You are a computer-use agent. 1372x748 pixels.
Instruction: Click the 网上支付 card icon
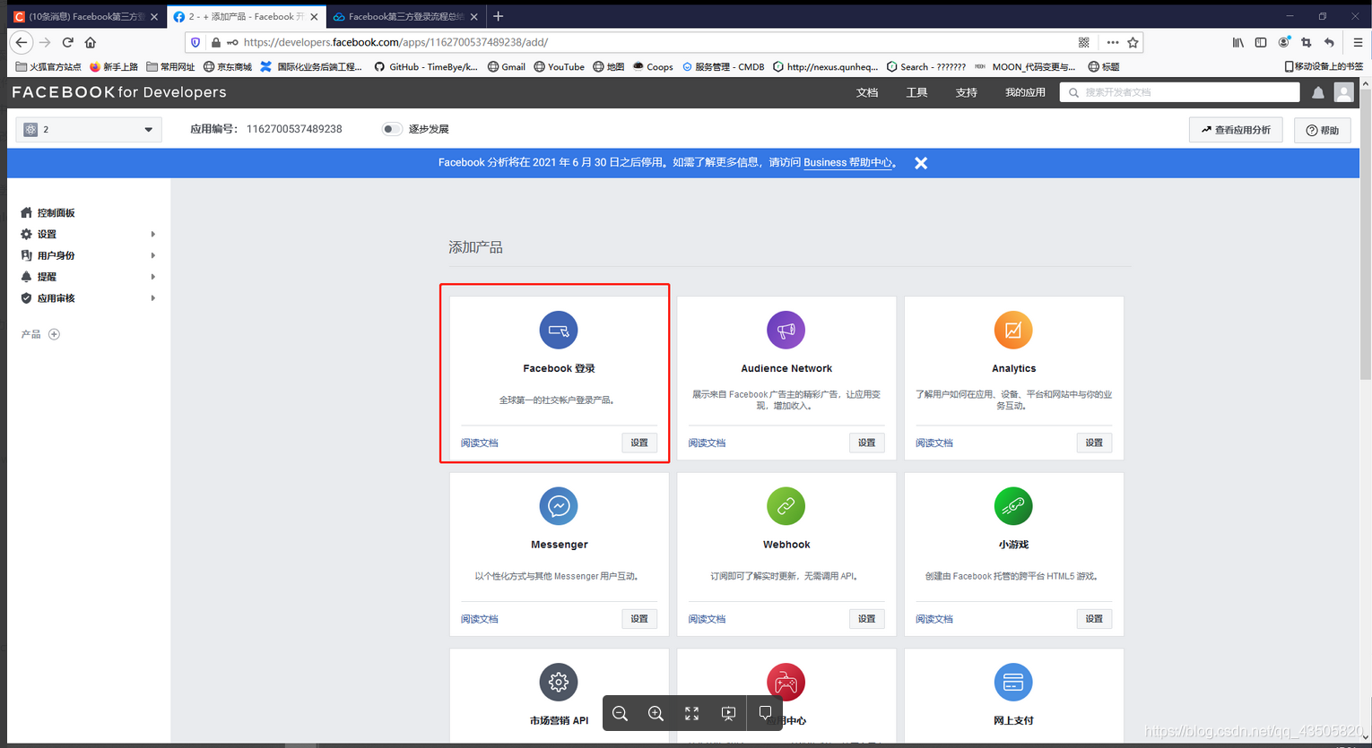tap(1013, 683)
